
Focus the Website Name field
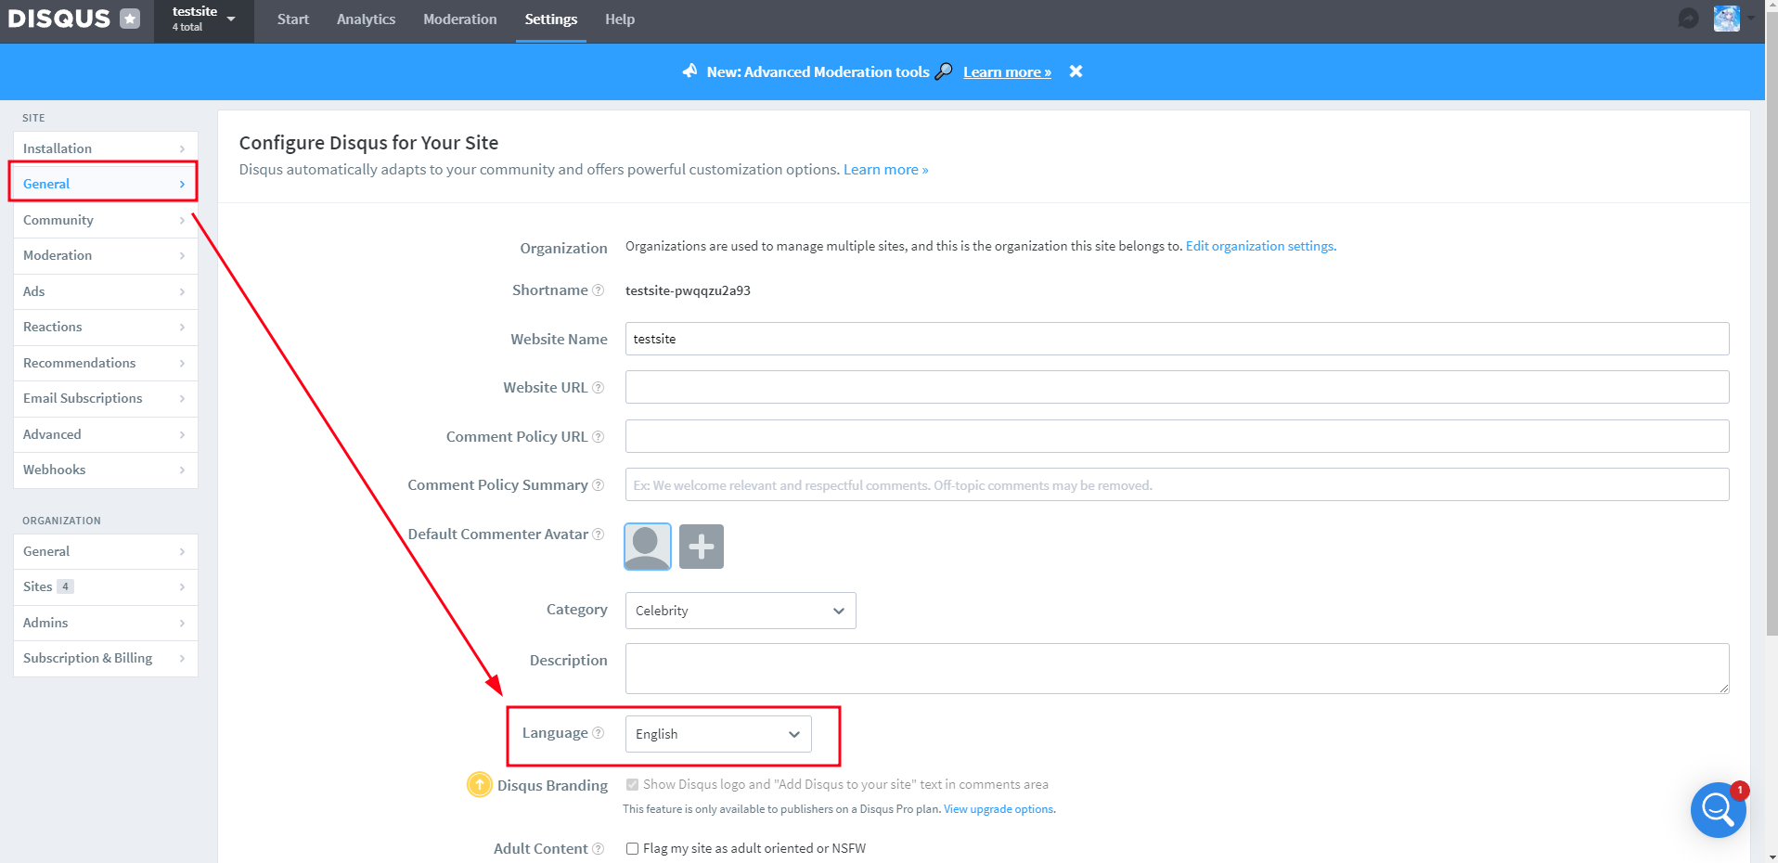[1177, 339]
